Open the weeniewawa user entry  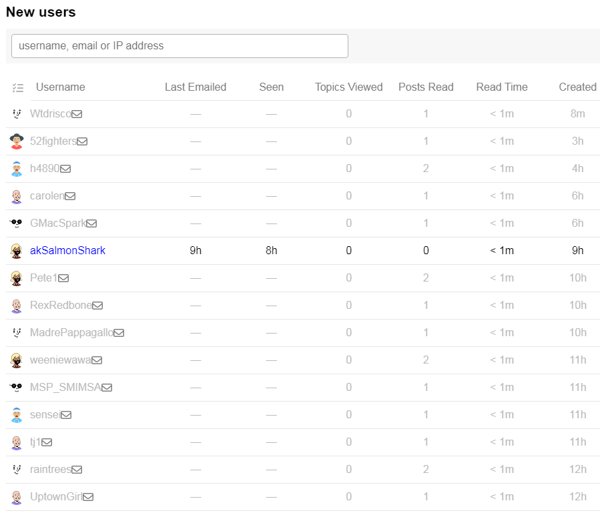click(x=61, y=360)
